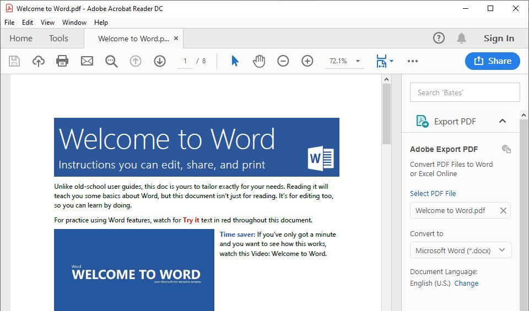This screenshot has width=529, height=311.
Task: Click Export PDF tool icon in side panel
Action: click(x=423, y=121)
